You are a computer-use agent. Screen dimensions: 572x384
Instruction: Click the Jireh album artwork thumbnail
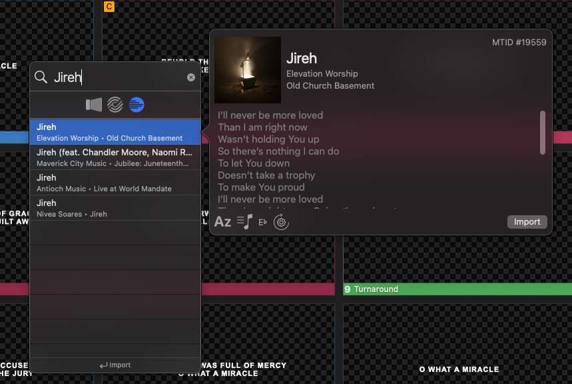click(248, 70)
